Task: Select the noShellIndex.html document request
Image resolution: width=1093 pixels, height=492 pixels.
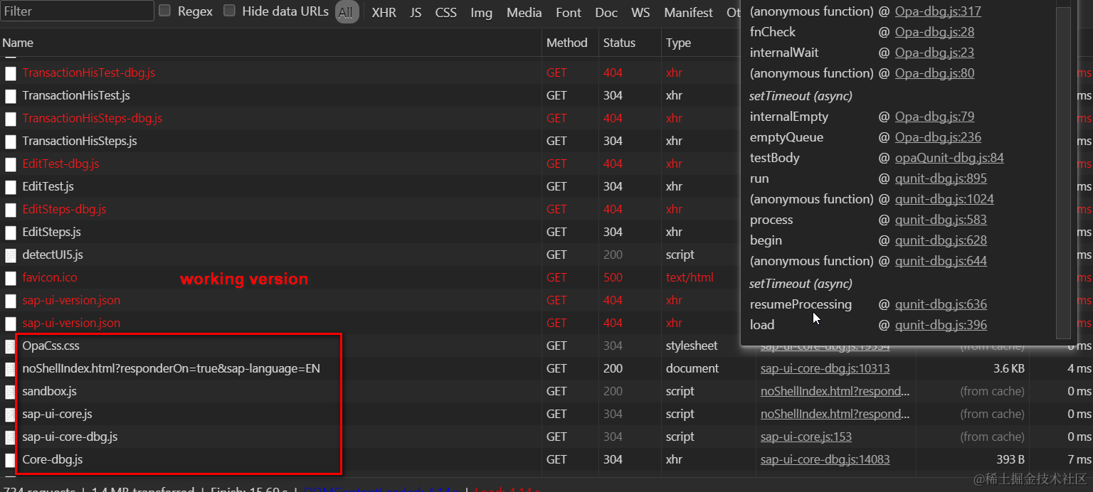Action: [171, 368]
